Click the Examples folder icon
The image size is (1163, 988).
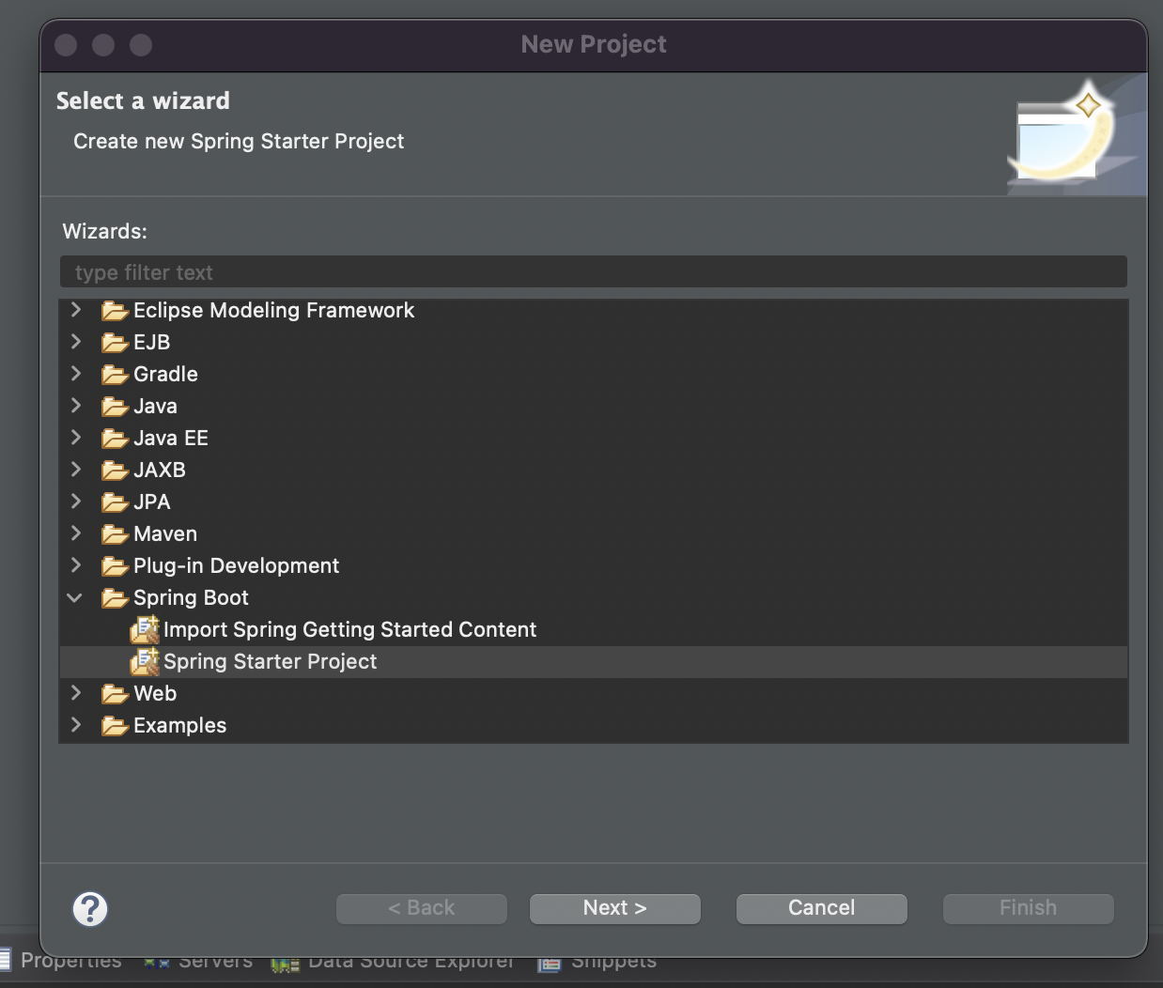pyautogui.click(x=115, y=726)
